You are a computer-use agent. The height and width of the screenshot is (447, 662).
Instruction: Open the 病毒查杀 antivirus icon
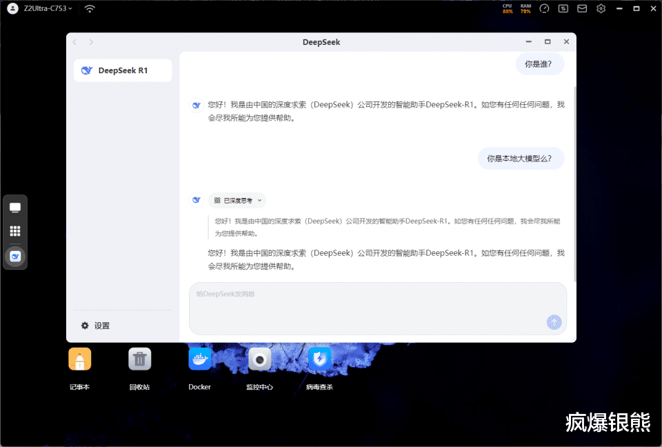tap(319, 359)
